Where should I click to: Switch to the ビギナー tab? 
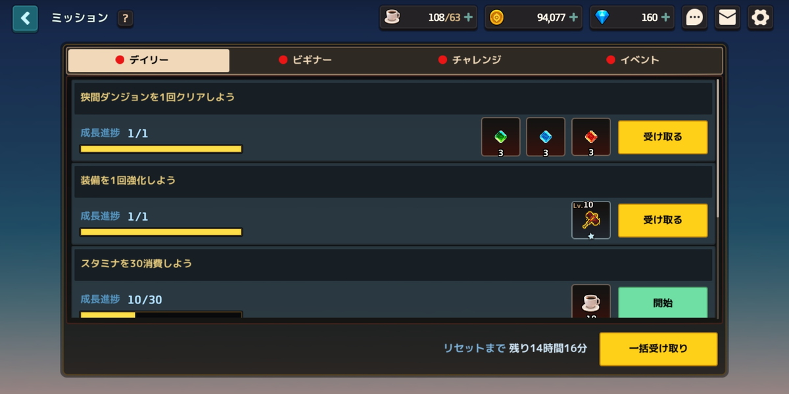tap(305, 60)
